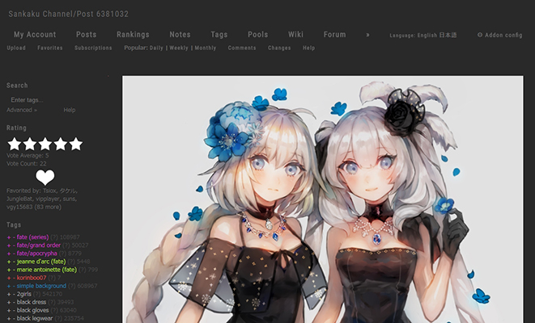
Task: Open Help in submenu bar
Action: coord(309,48)
